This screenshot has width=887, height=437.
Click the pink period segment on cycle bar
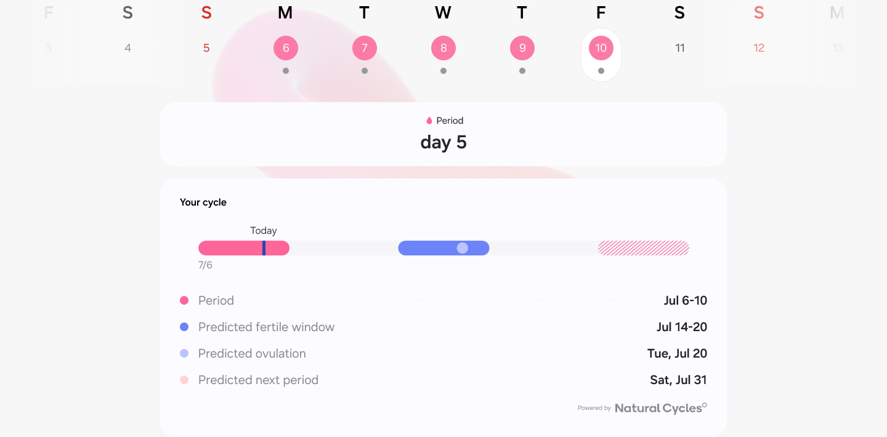click(x=229, y=248)
